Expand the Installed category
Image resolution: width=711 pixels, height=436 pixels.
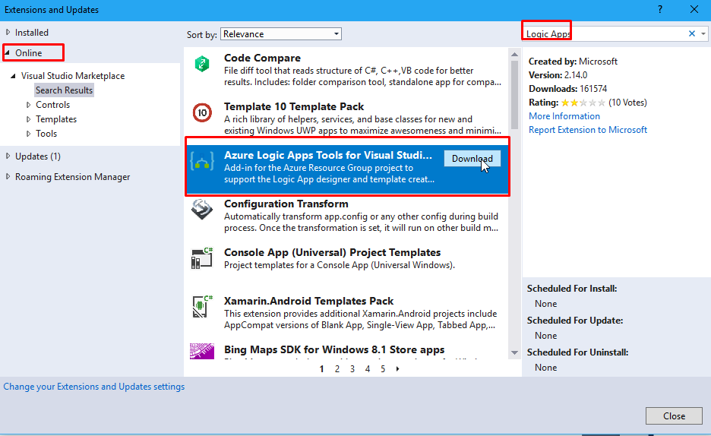[x=8, y=32]
